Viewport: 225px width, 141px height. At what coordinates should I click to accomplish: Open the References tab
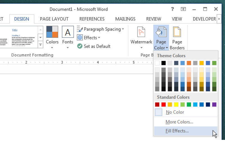coord(92,19)
